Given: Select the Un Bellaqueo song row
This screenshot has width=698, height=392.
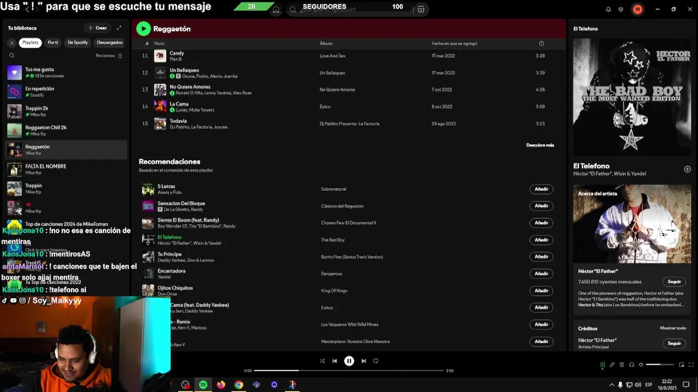Looking at the screenshot, I should 348,73.
